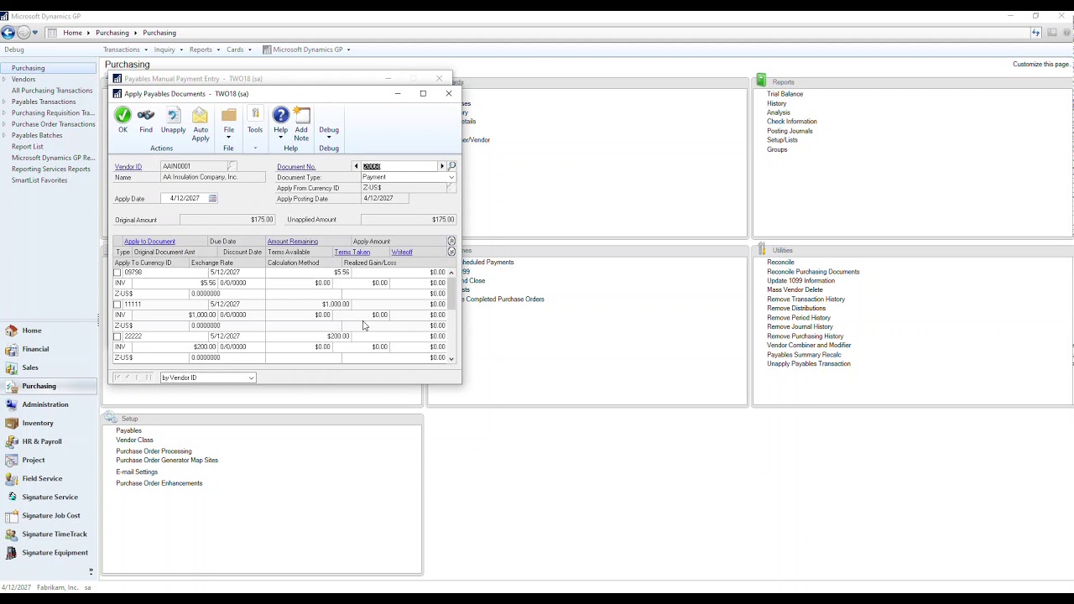Open Signature TimeTrack navigation button
This screenshot has width=1074, height=604.
55,534
